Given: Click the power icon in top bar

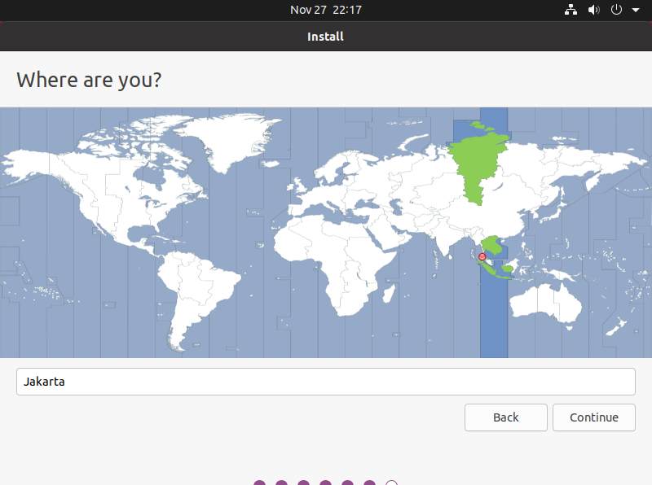Looking at the screenshot, I should [616, 10].
